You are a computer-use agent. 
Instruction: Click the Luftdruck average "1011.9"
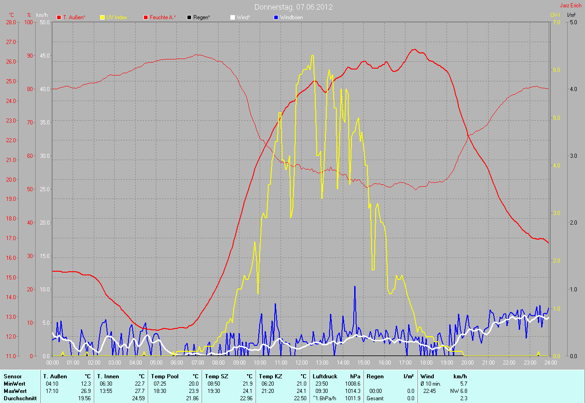pyautogui.click(x=352, y=398)
